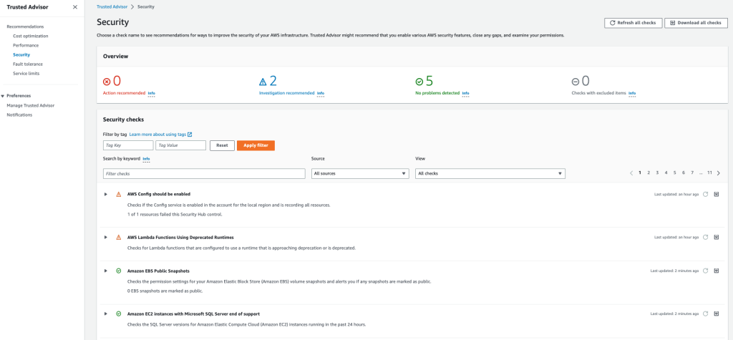Click Download all checks button
This screenshot has width=733, height=340.
click(x=696, y=23)
